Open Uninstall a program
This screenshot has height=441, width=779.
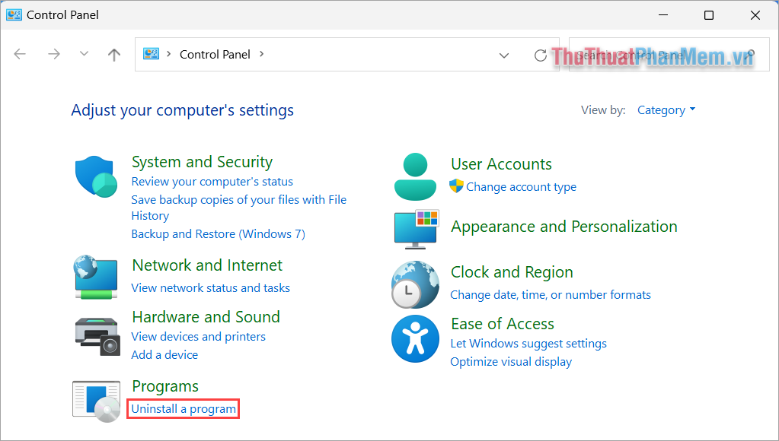(183, 408)
